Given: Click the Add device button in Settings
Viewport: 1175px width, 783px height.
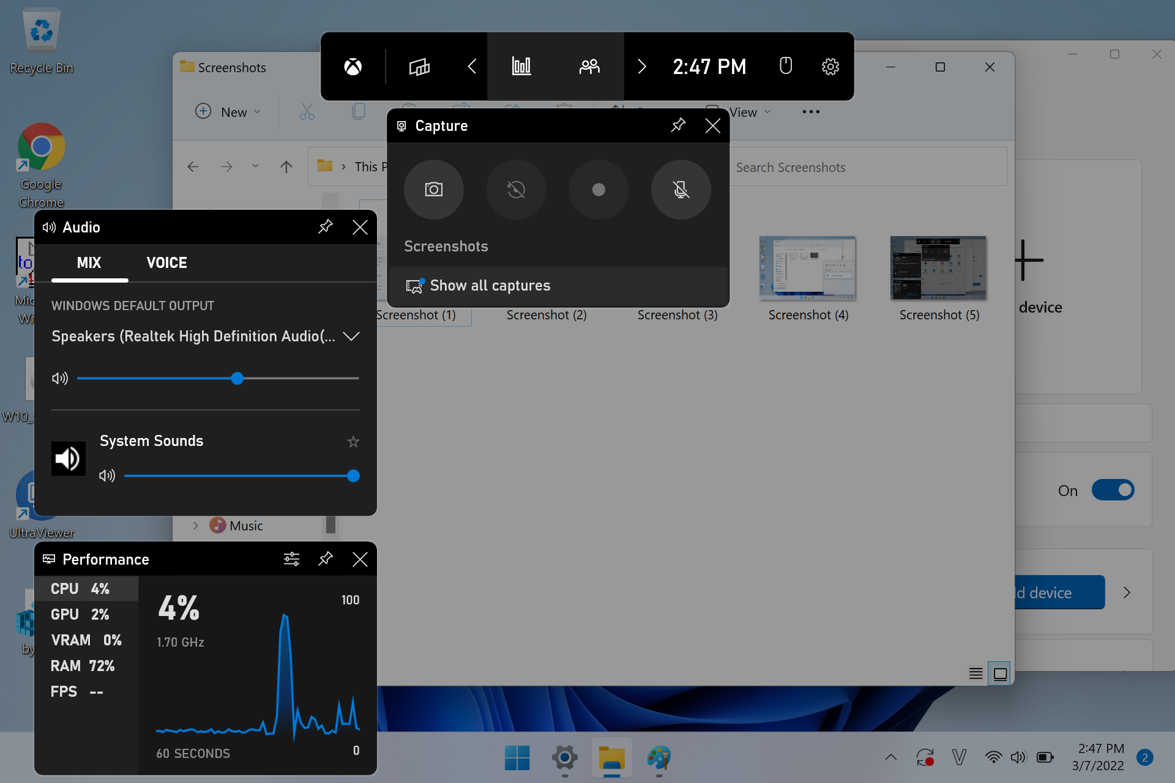Looking at the screenshot, I should click(x=1059, y=592).
